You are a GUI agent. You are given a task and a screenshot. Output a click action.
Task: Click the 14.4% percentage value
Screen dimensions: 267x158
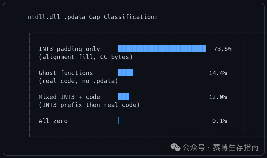pos(218,73)
